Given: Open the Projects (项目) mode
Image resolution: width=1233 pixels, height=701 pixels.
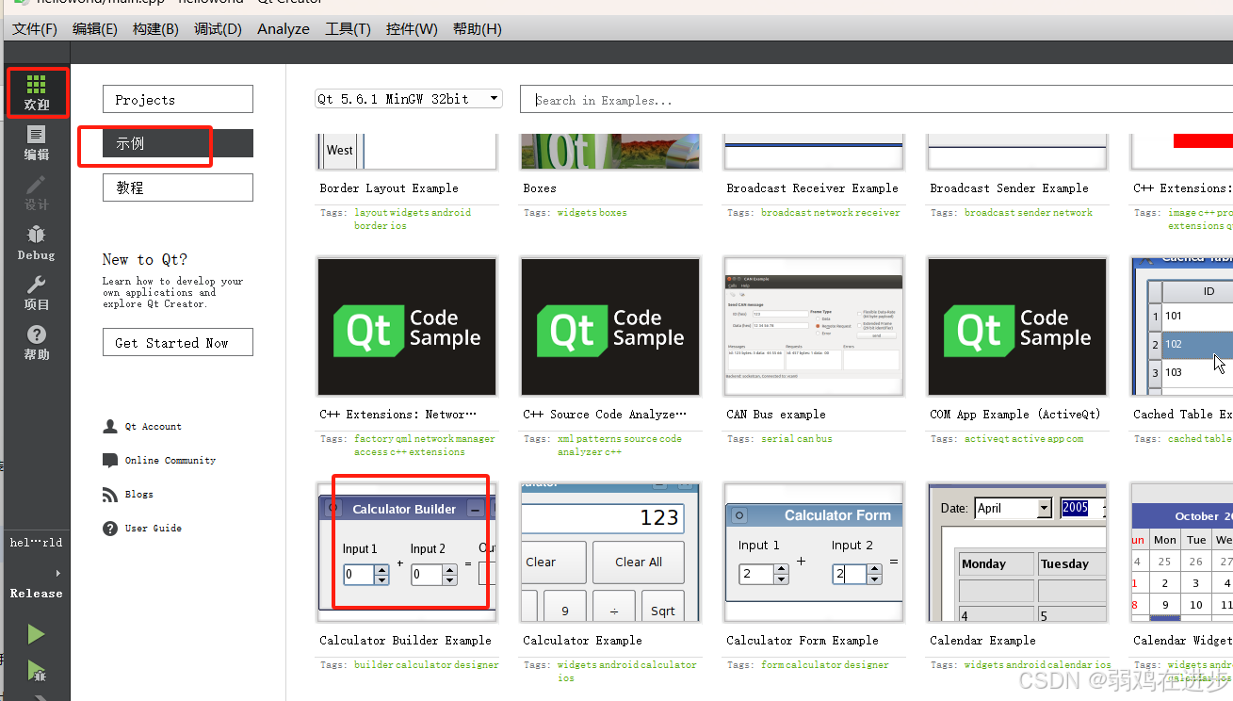Looking at the screenshot, I should click(36, 293).
